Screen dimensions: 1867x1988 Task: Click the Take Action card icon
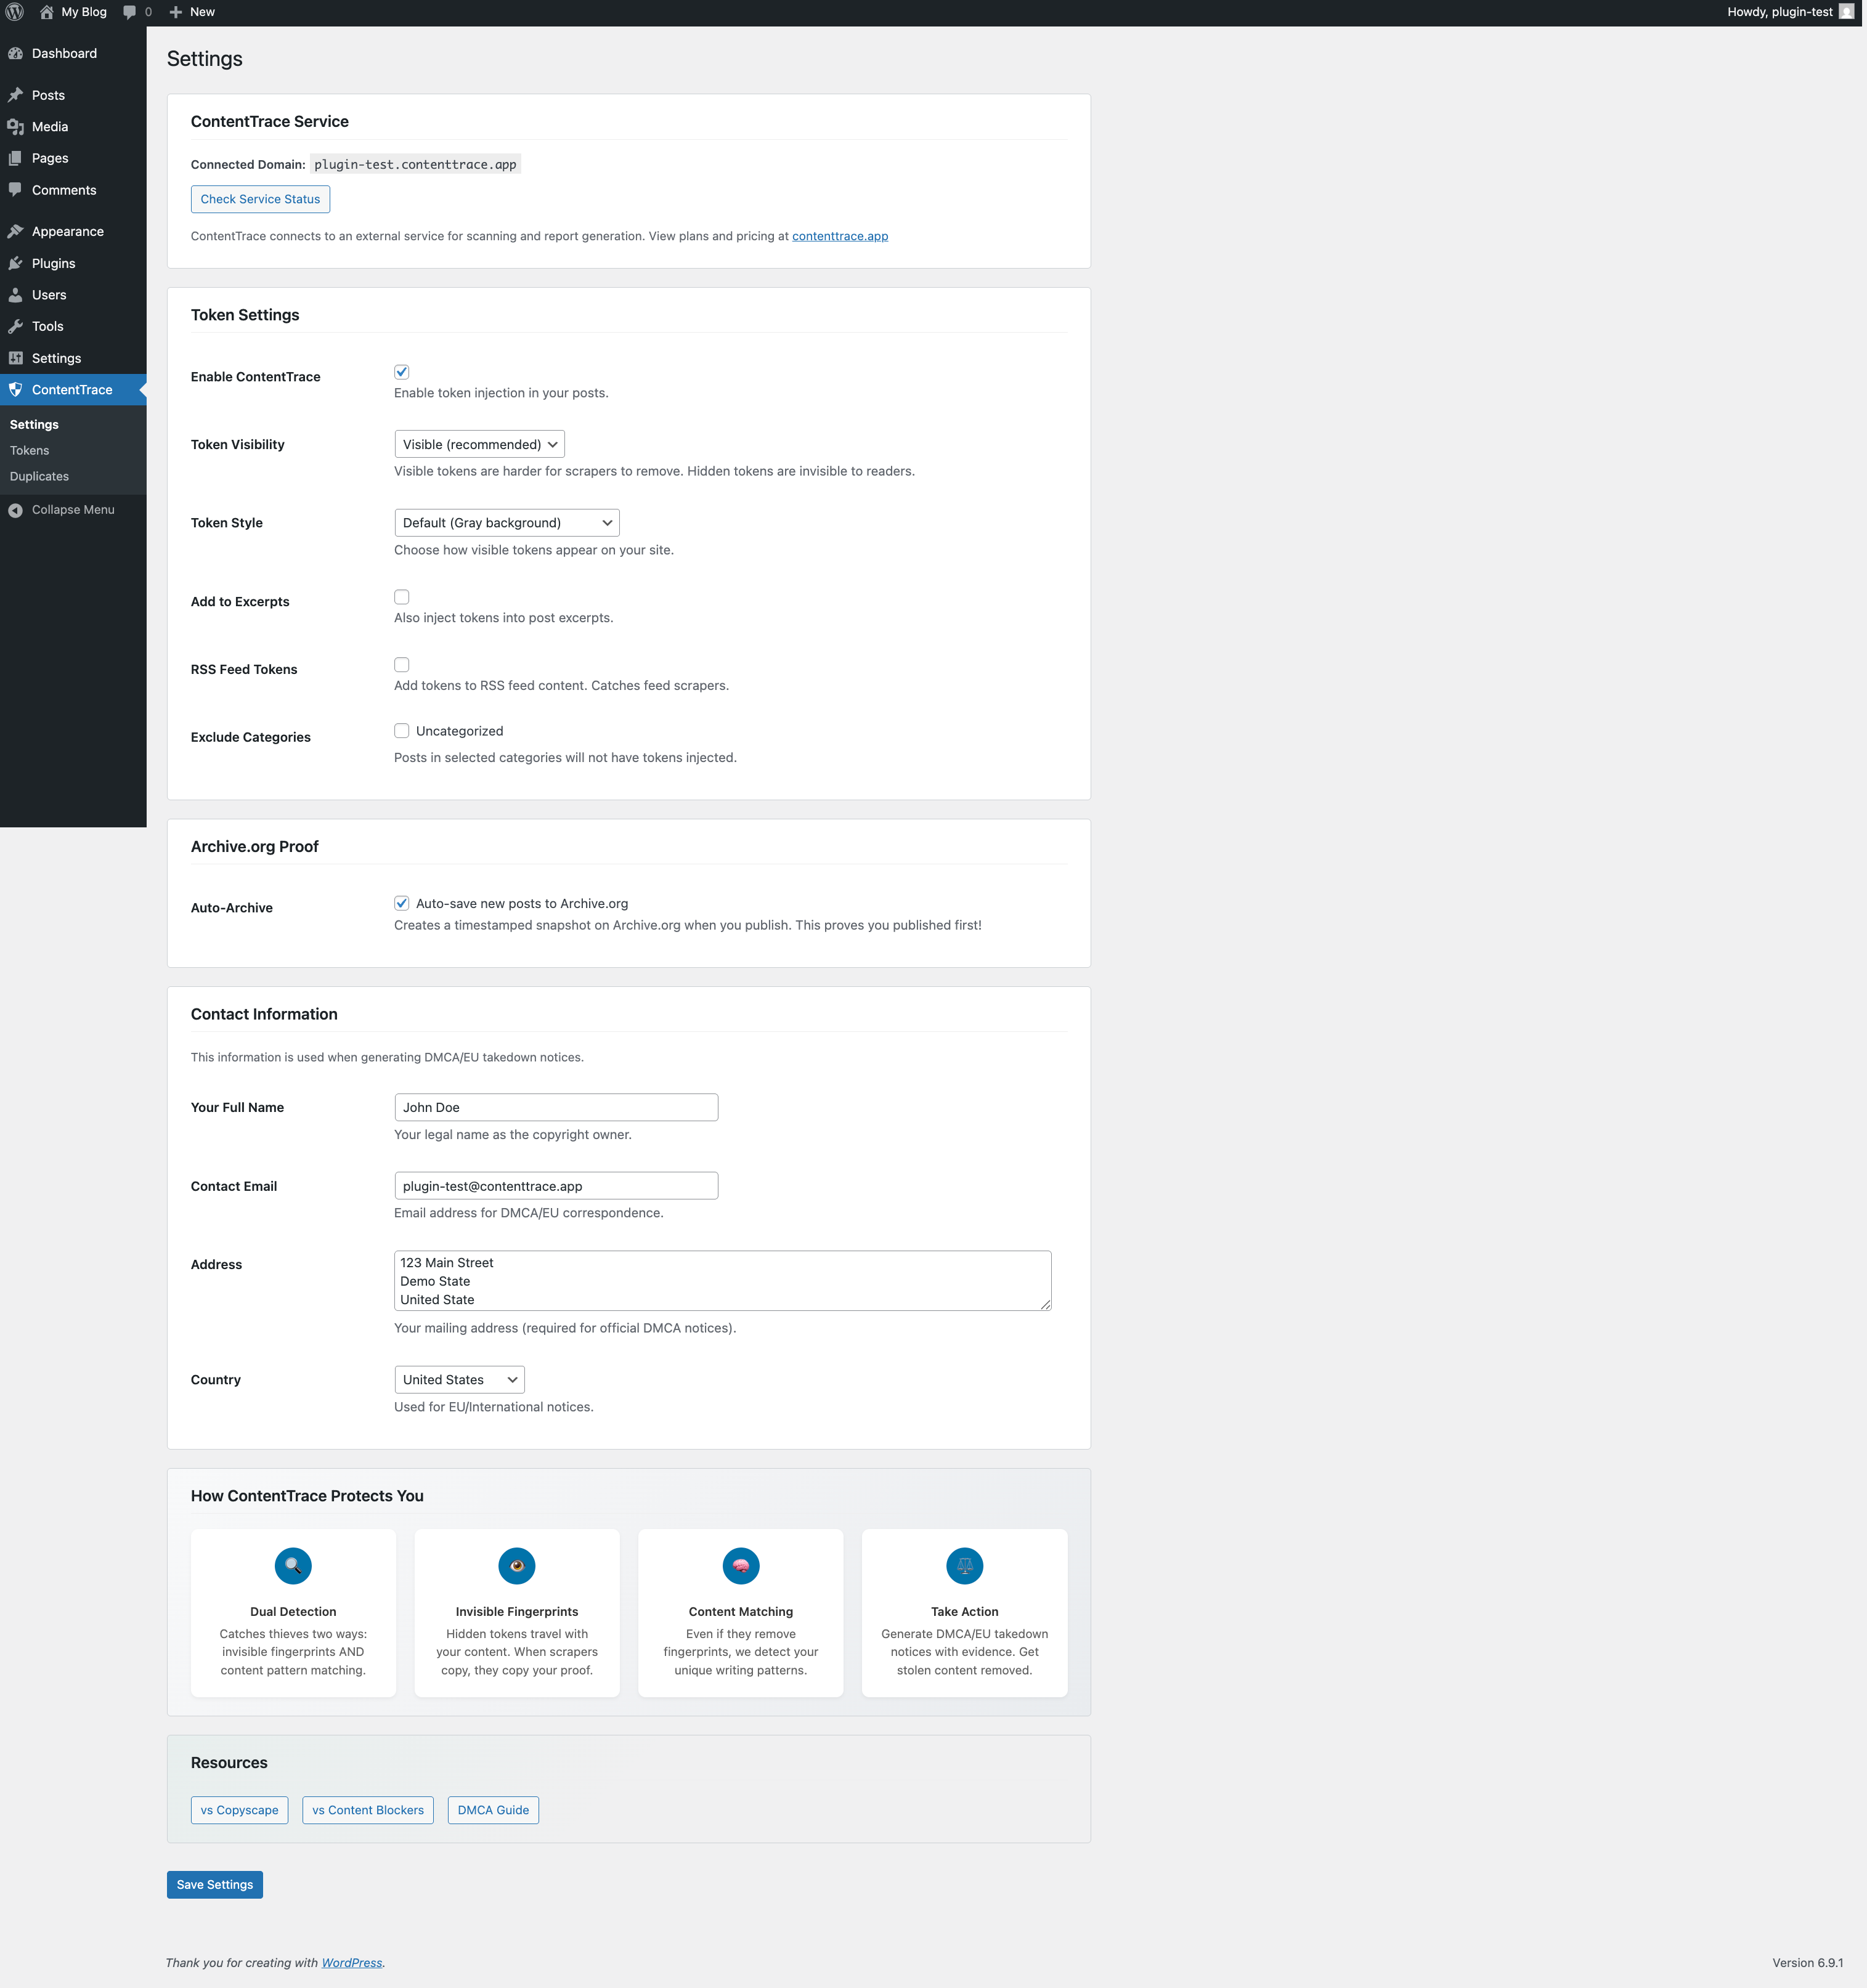pyautogui.click(x=963, y=1565)
